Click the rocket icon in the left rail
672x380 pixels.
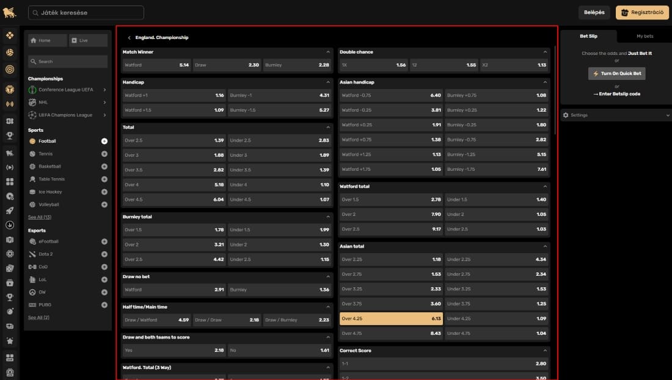click(9, 210)
